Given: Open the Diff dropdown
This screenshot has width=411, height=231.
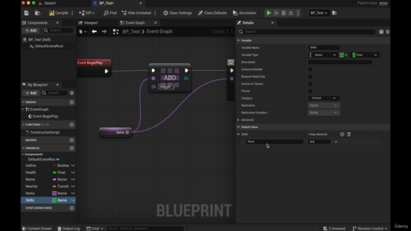Looking at the screenshot, I should (87, 13).
